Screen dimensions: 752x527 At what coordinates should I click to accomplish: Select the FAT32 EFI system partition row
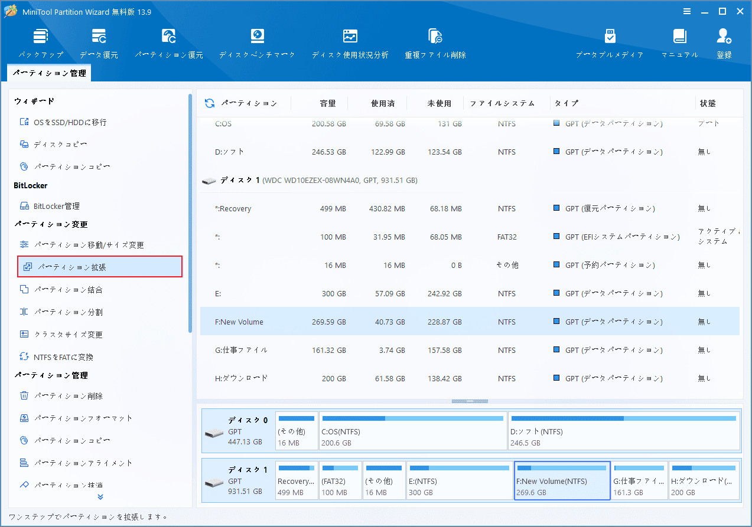[x=470, y=237]
